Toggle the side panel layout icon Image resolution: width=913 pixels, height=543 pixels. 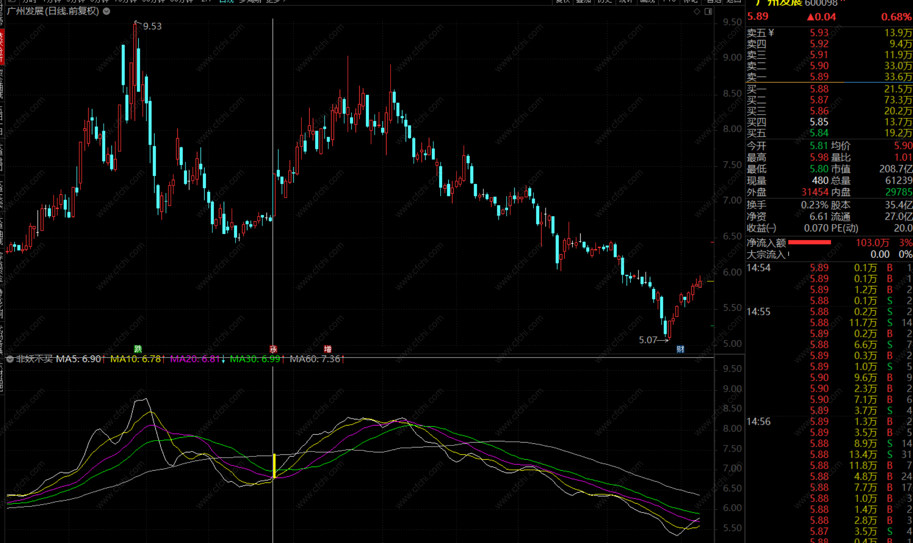click(x=708, y=11)
